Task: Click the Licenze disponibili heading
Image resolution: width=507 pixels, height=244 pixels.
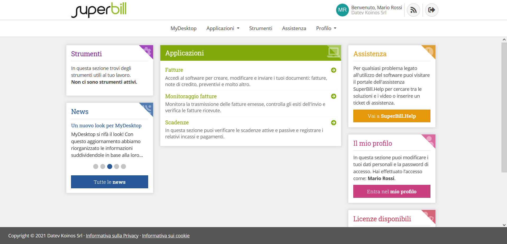Action: pos(382,219)
